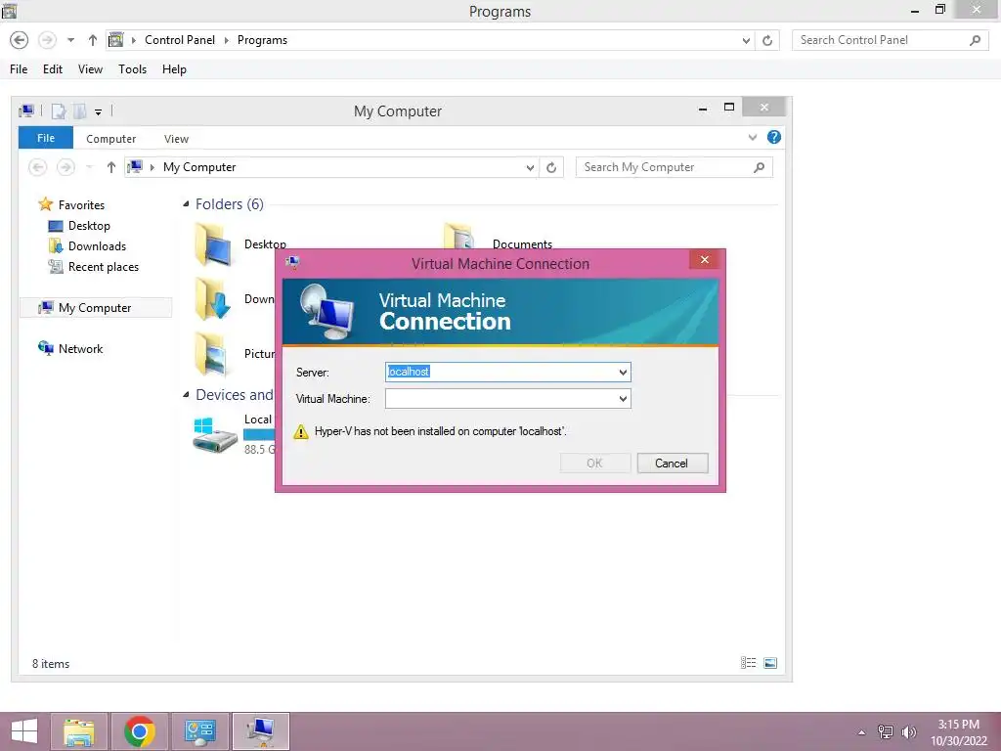
Task: Close the Virtual Machine Connection dialog
Action: (705, 259)
